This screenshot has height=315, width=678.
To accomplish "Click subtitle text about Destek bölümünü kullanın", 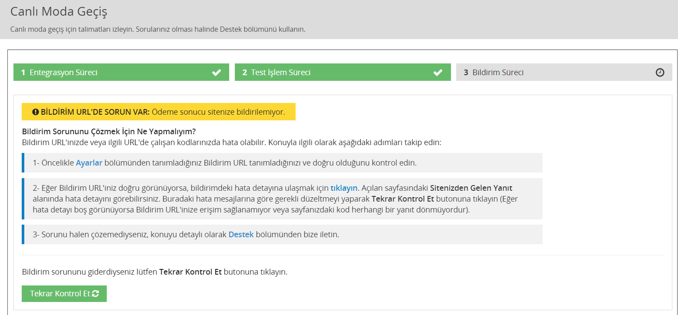I will (158, 30).
